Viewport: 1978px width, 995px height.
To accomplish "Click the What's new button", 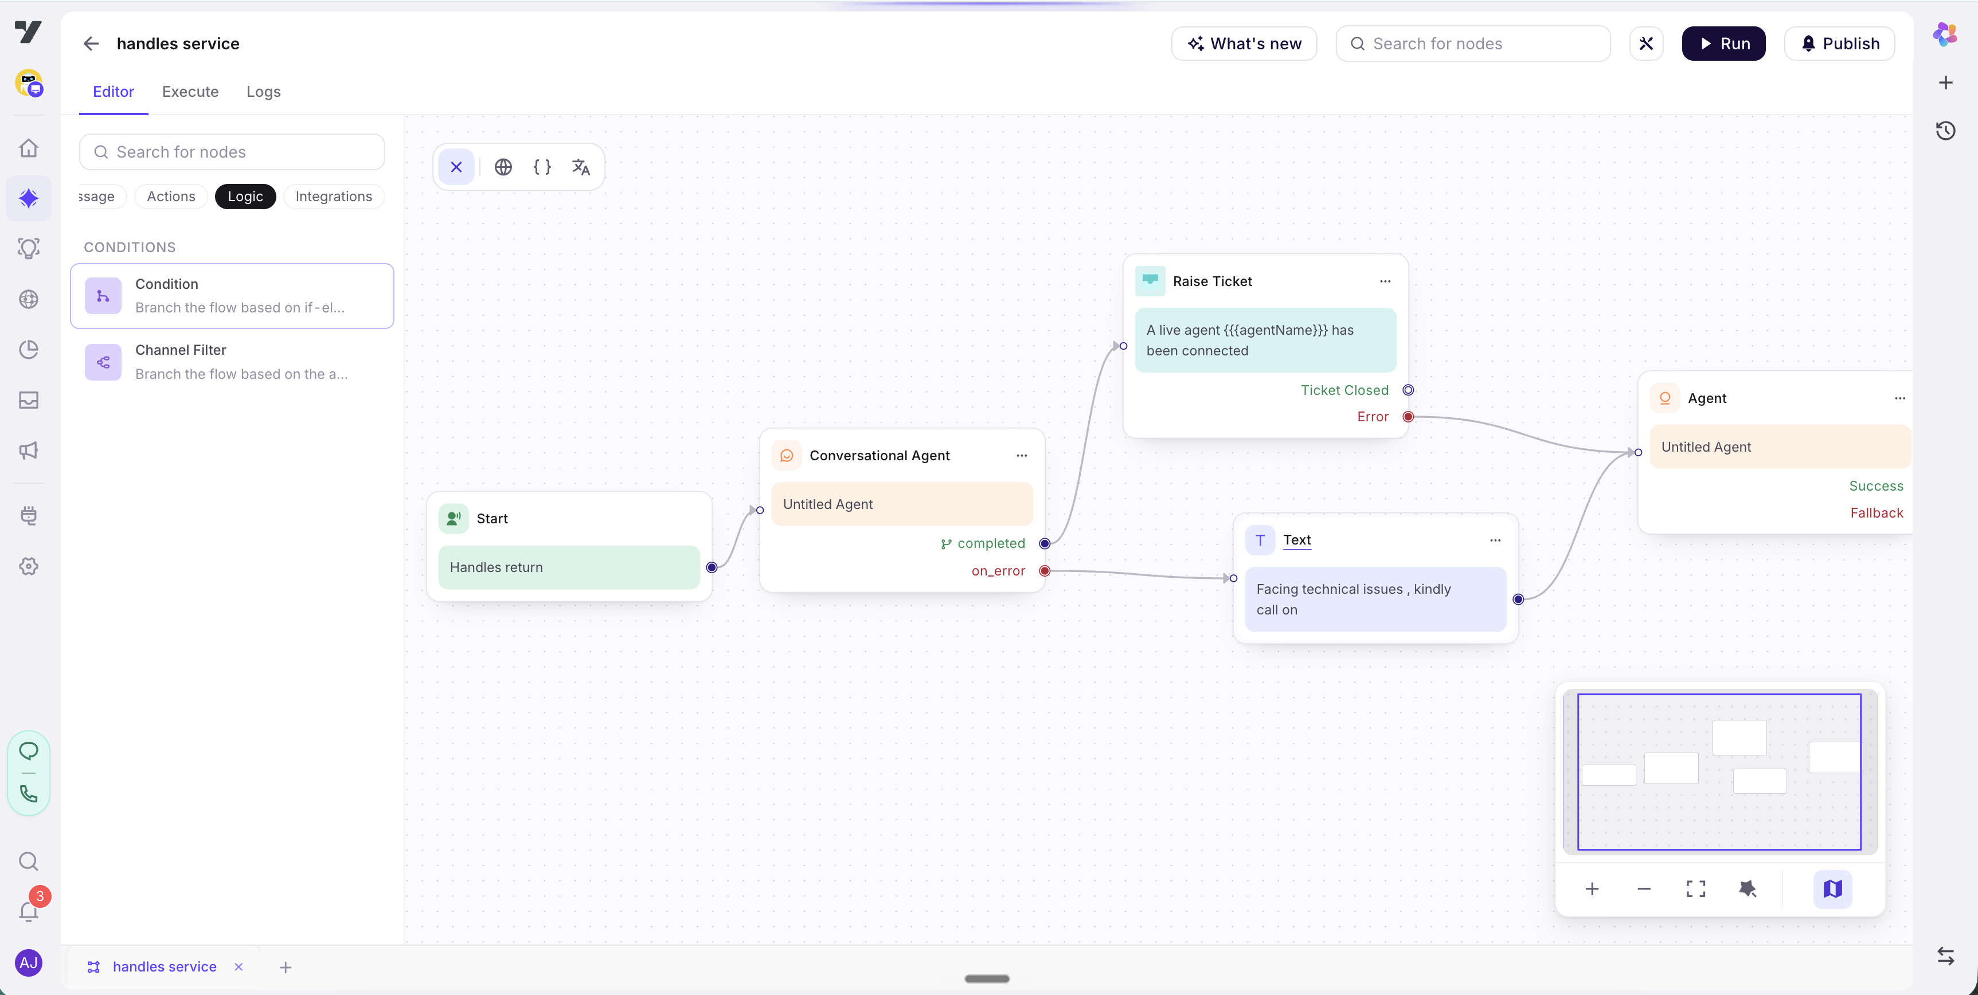I will pyautogui.click(x=1244, y=44).
